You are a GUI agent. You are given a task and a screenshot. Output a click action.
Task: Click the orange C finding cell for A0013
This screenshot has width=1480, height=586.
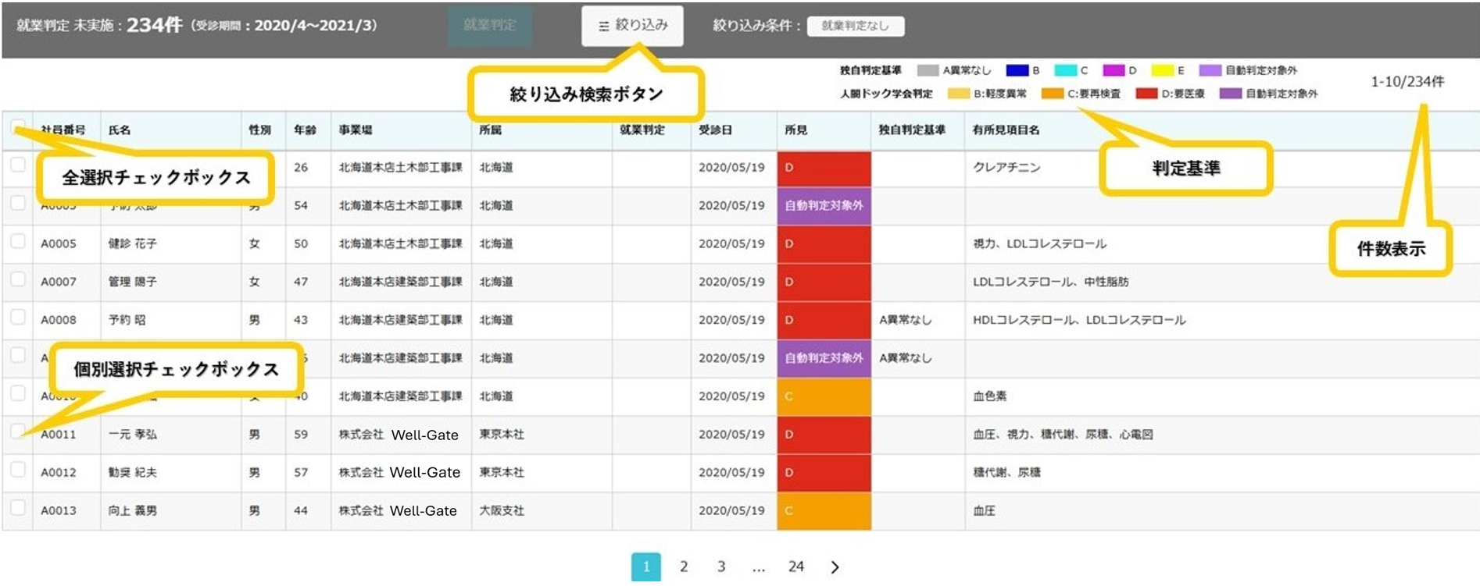824,511
